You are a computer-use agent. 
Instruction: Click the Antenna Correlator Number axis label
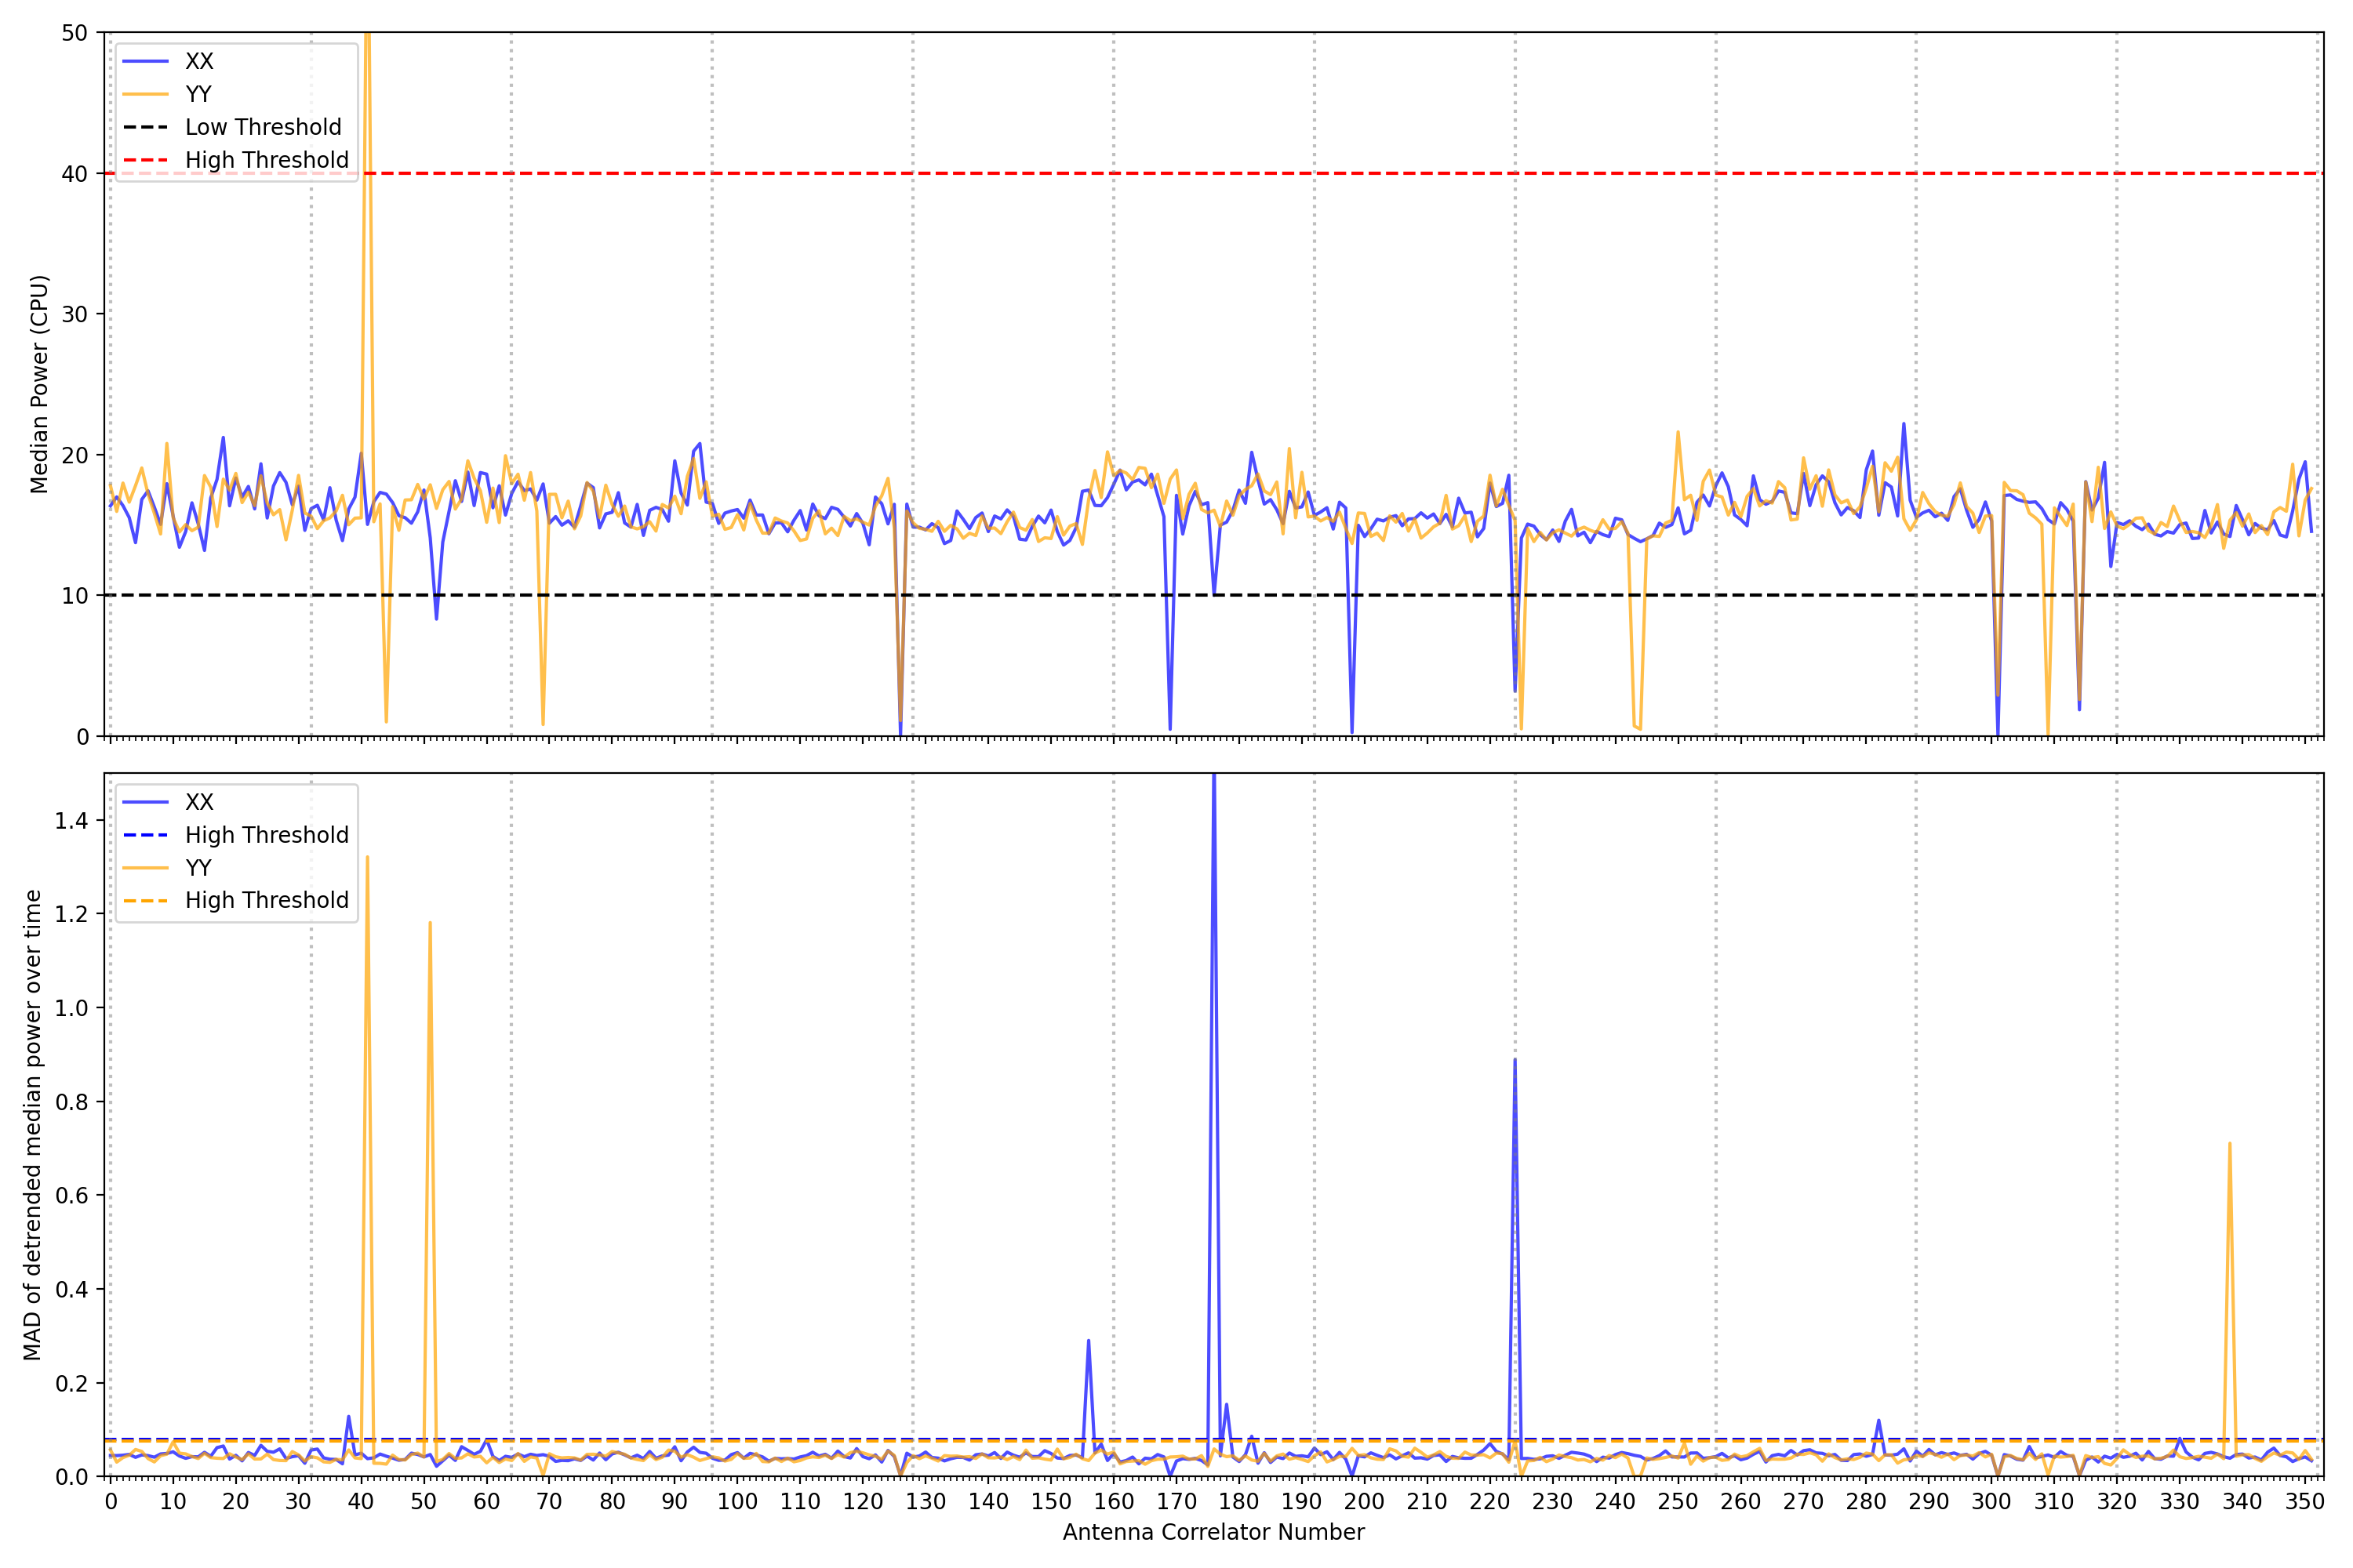(1213, 1532)
